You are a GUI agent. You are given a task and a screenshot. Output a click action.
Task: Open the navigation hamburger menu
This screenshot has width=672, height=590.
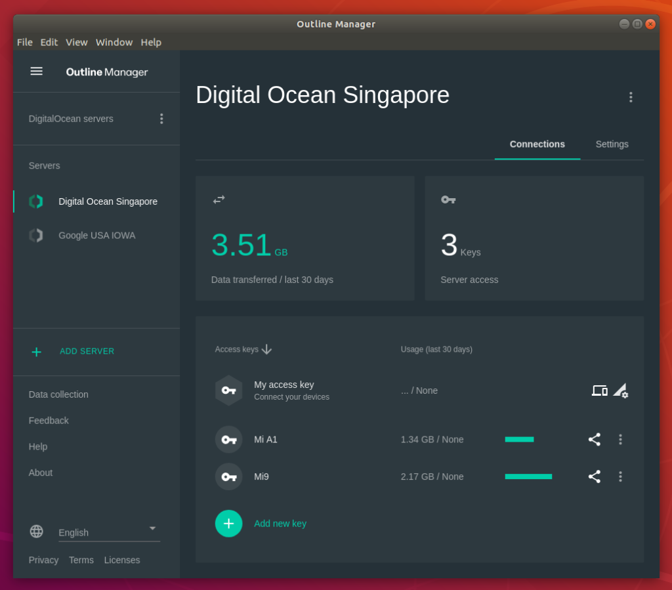(x=36, y=71)
